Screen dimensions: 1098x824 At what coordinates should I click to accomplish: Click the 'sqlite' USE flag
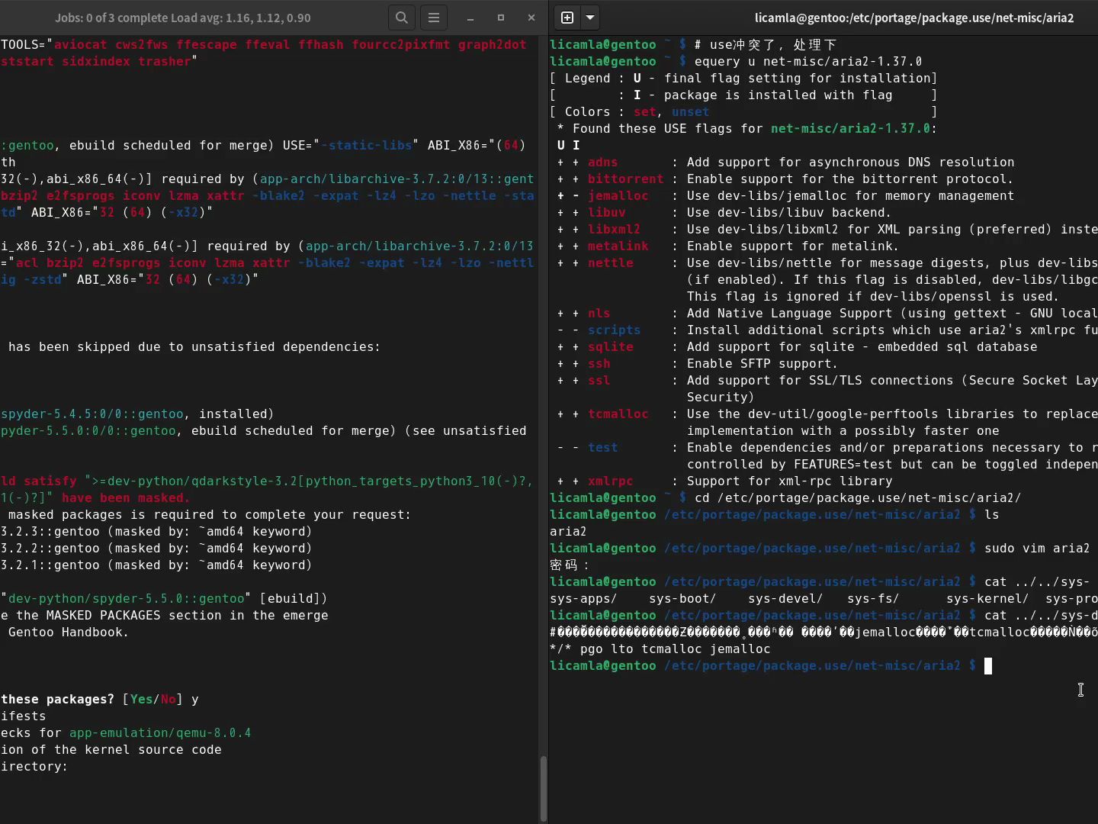[610, 346]
